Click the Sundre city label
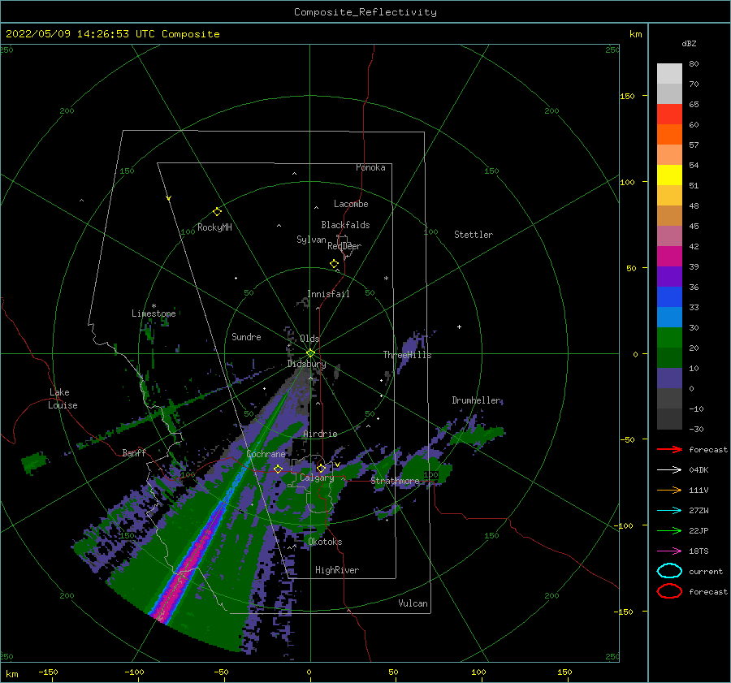 [246, 336]
